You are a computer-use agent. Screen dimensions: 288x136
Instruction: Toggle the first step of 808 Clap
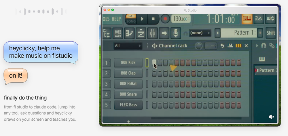(154, 73)
